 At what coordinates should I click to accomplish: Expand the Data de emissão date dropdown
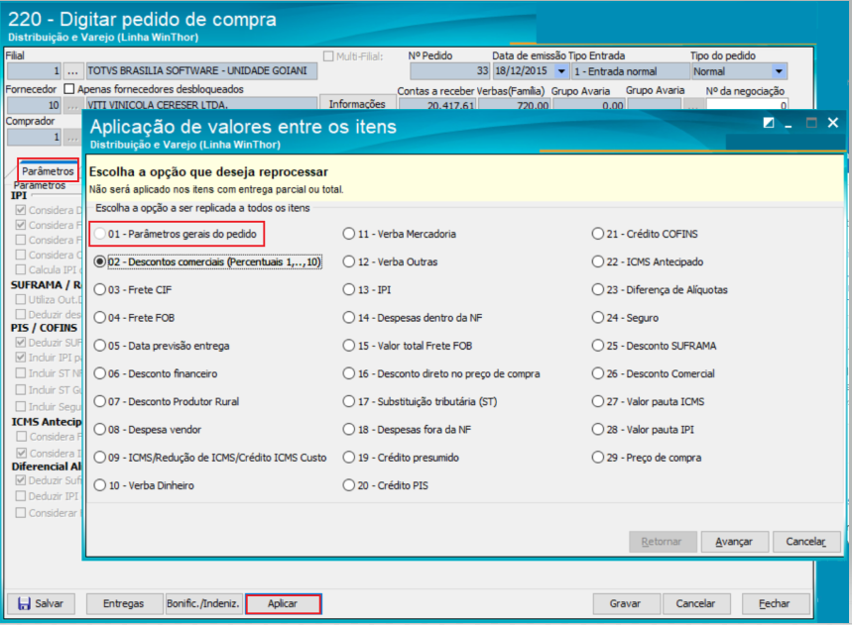point(561,71)
